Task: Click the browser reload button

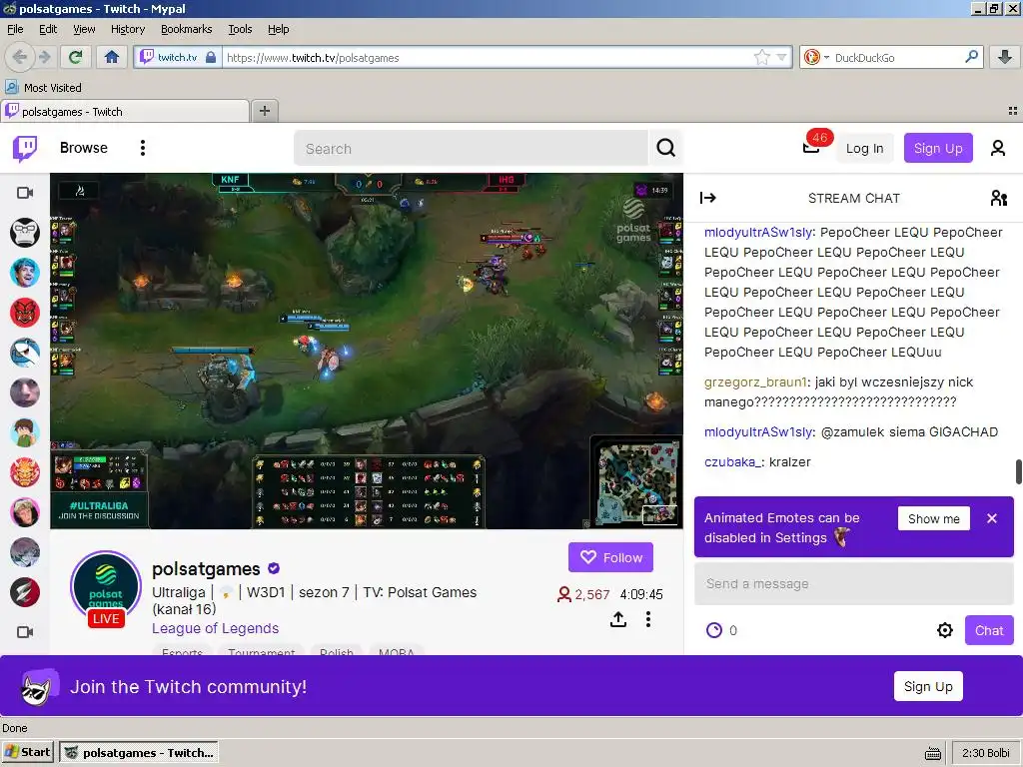Action: pyautogui.click(x=75, y=57)
